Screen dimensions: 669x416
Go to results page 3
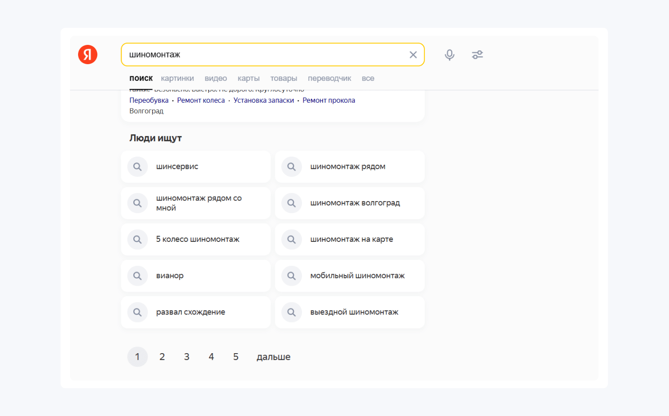(x=187, y=357)
